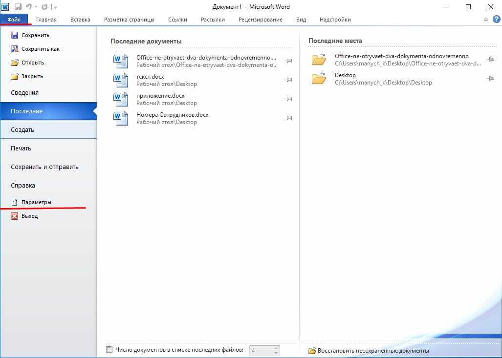This screenshot has width=502, height=358.
Task: Switch to the Вставка tab
Action: click(x=80, y=20)
